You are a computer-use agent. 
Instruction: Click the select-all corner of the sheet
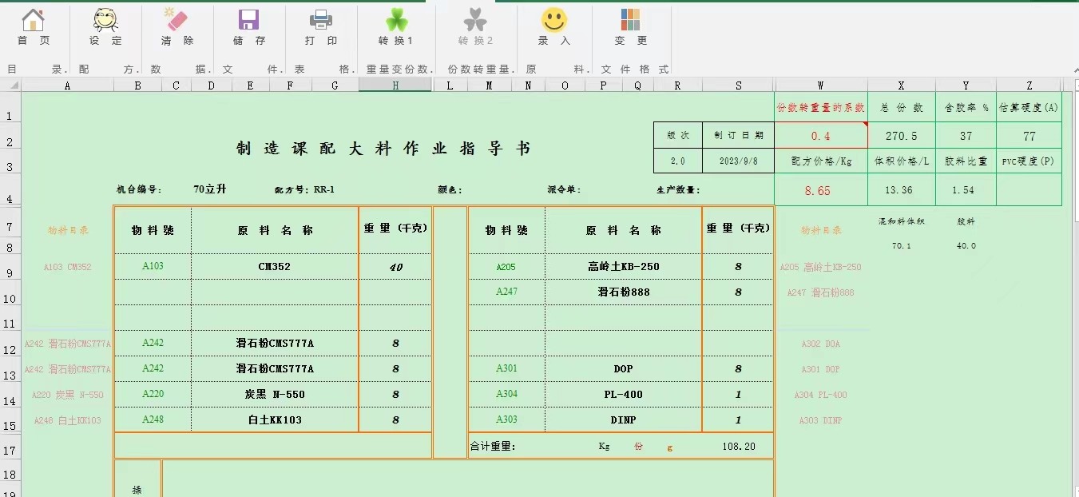click(10, 85)
